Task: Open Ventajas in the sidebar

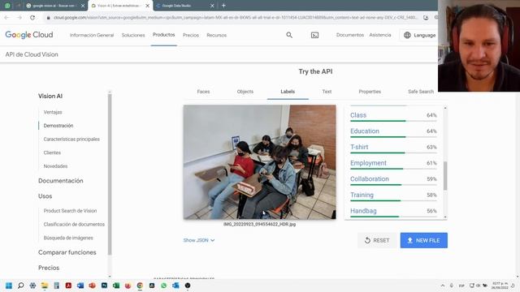Action: [53, 112]
